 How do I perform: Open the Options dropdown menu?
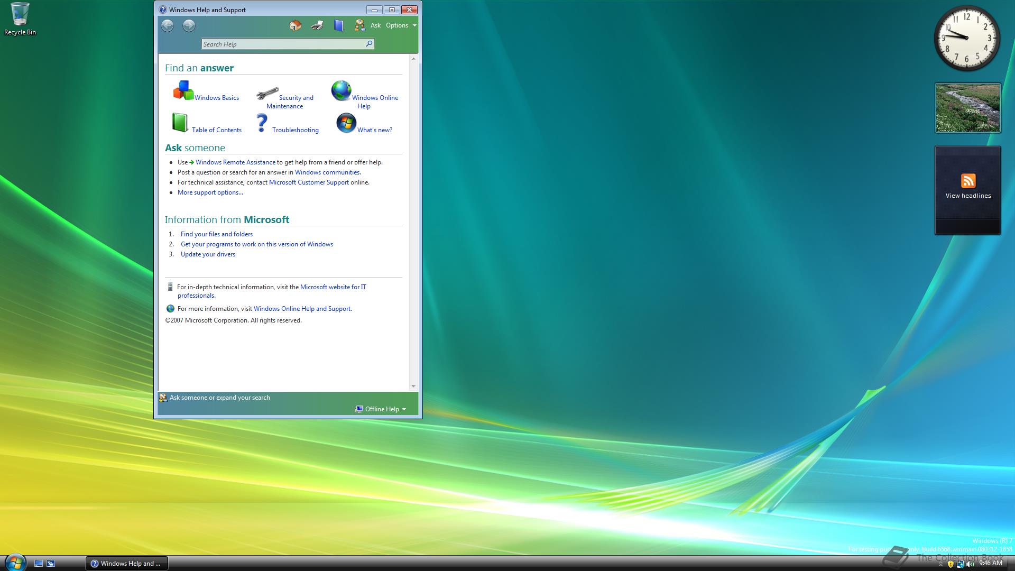coord(401,25)
